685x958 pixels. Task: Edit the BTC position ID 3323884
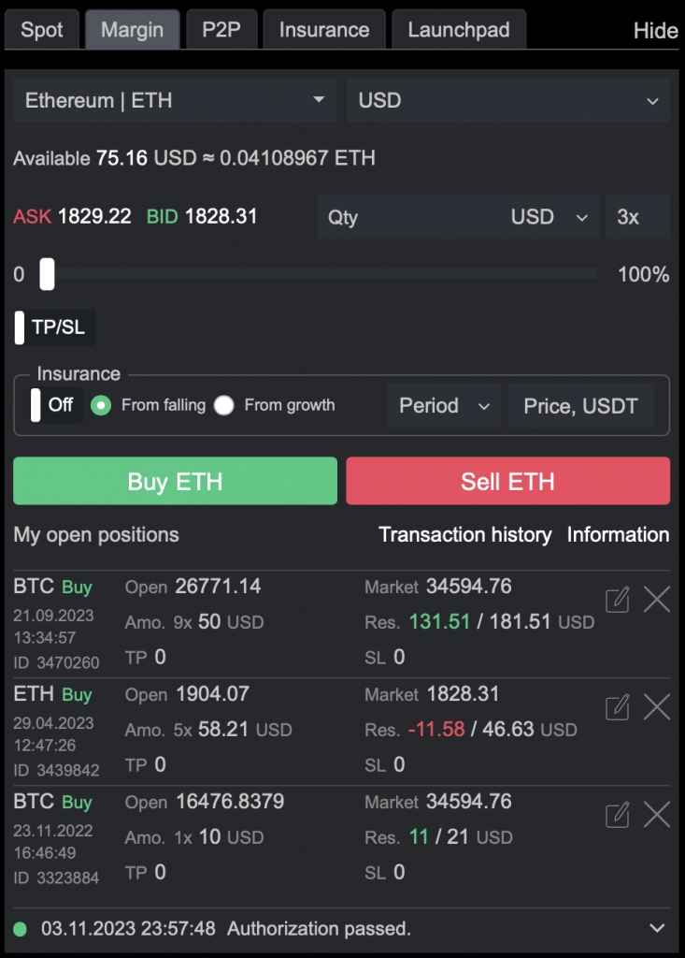617,815
